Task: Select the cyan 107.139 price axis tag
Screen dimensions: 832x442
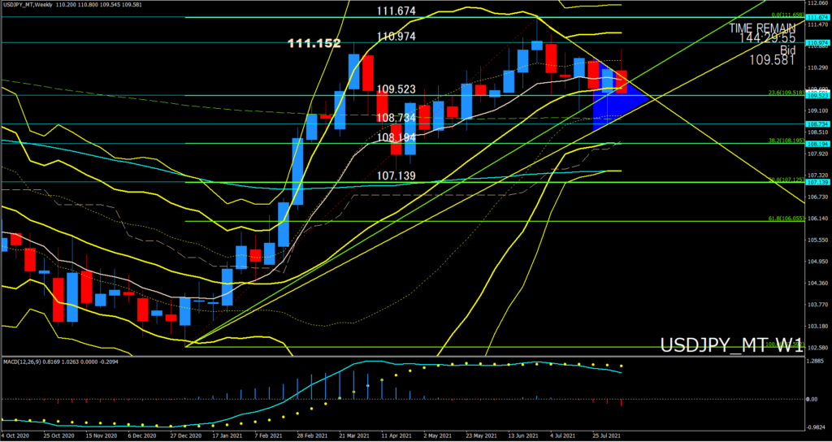Action: click(x=817, y=182)
